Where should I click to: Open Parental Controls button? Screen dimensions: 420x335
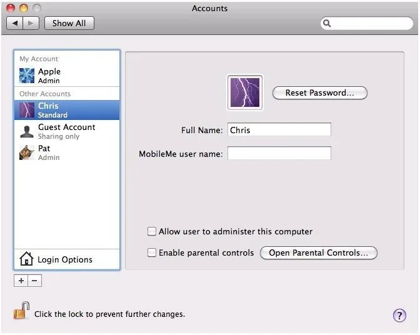pos(319,252)
